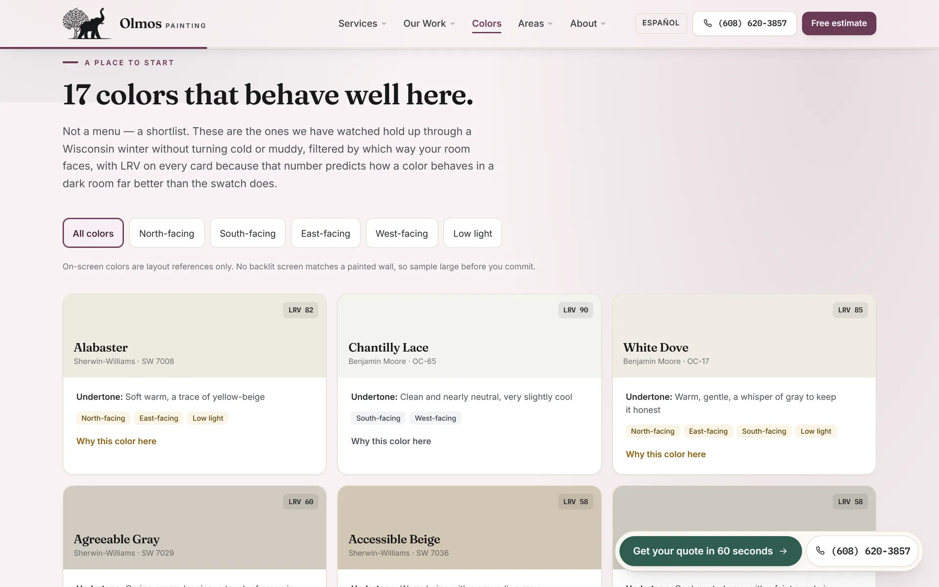Open the Colors nav tab
Viewport: 939px width, 587px height.
point(487,23)
